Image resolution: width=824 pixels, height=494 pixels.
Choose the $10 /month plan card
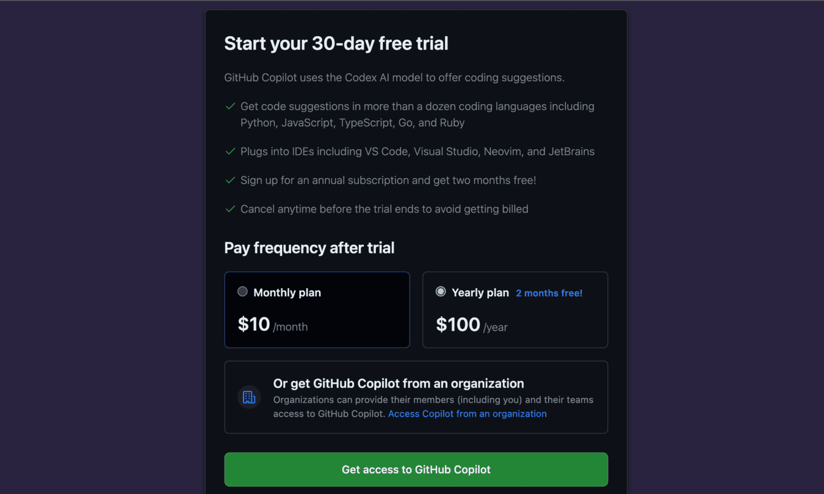point(317,310)
